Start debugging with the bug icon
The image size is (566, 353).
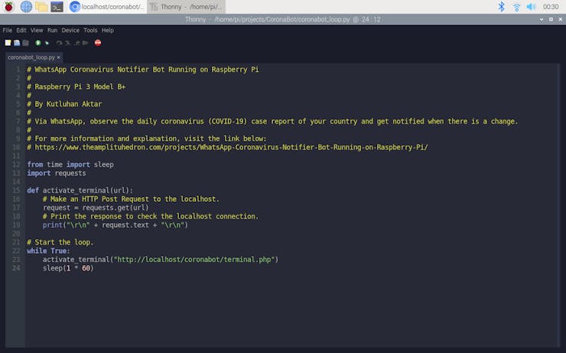pyautogui.click(x=47, y=43)
